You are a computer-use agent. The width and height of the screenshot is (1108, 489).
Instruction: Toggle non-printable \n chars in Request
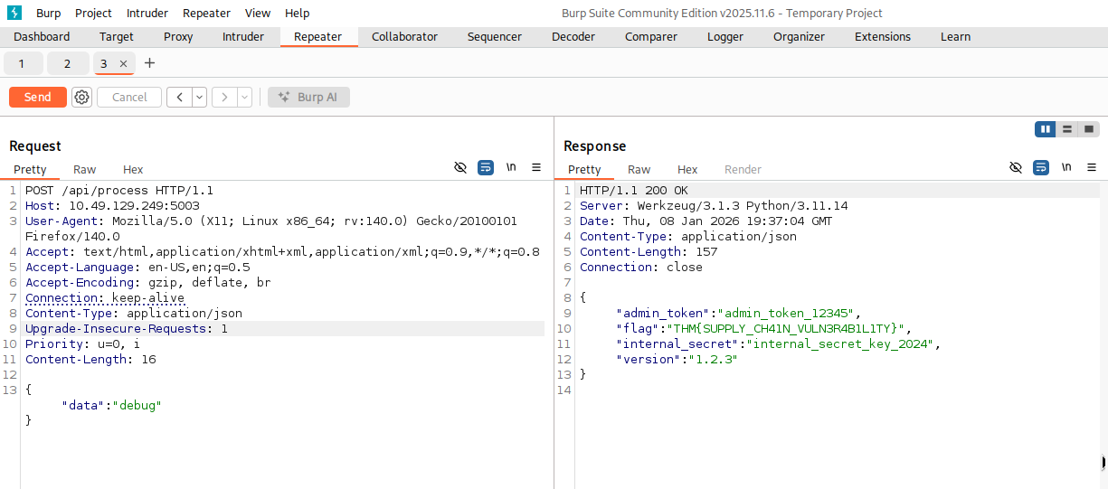[511, 168]
